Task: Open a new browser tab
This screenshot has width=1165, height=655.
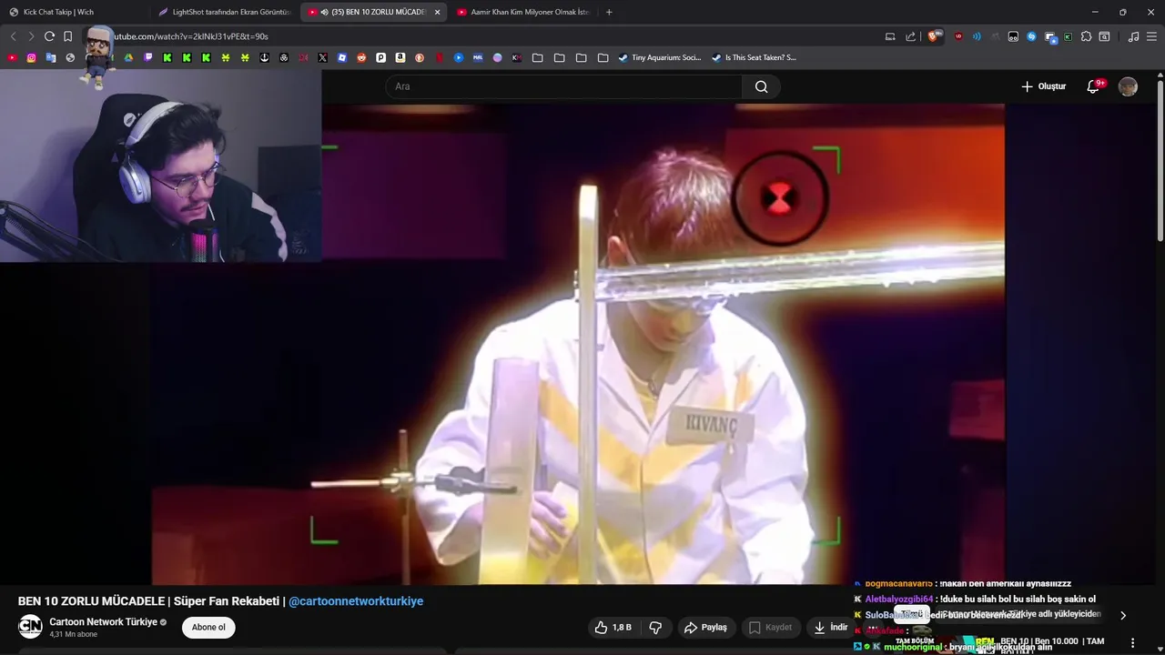Action: (x=609, y=12)
